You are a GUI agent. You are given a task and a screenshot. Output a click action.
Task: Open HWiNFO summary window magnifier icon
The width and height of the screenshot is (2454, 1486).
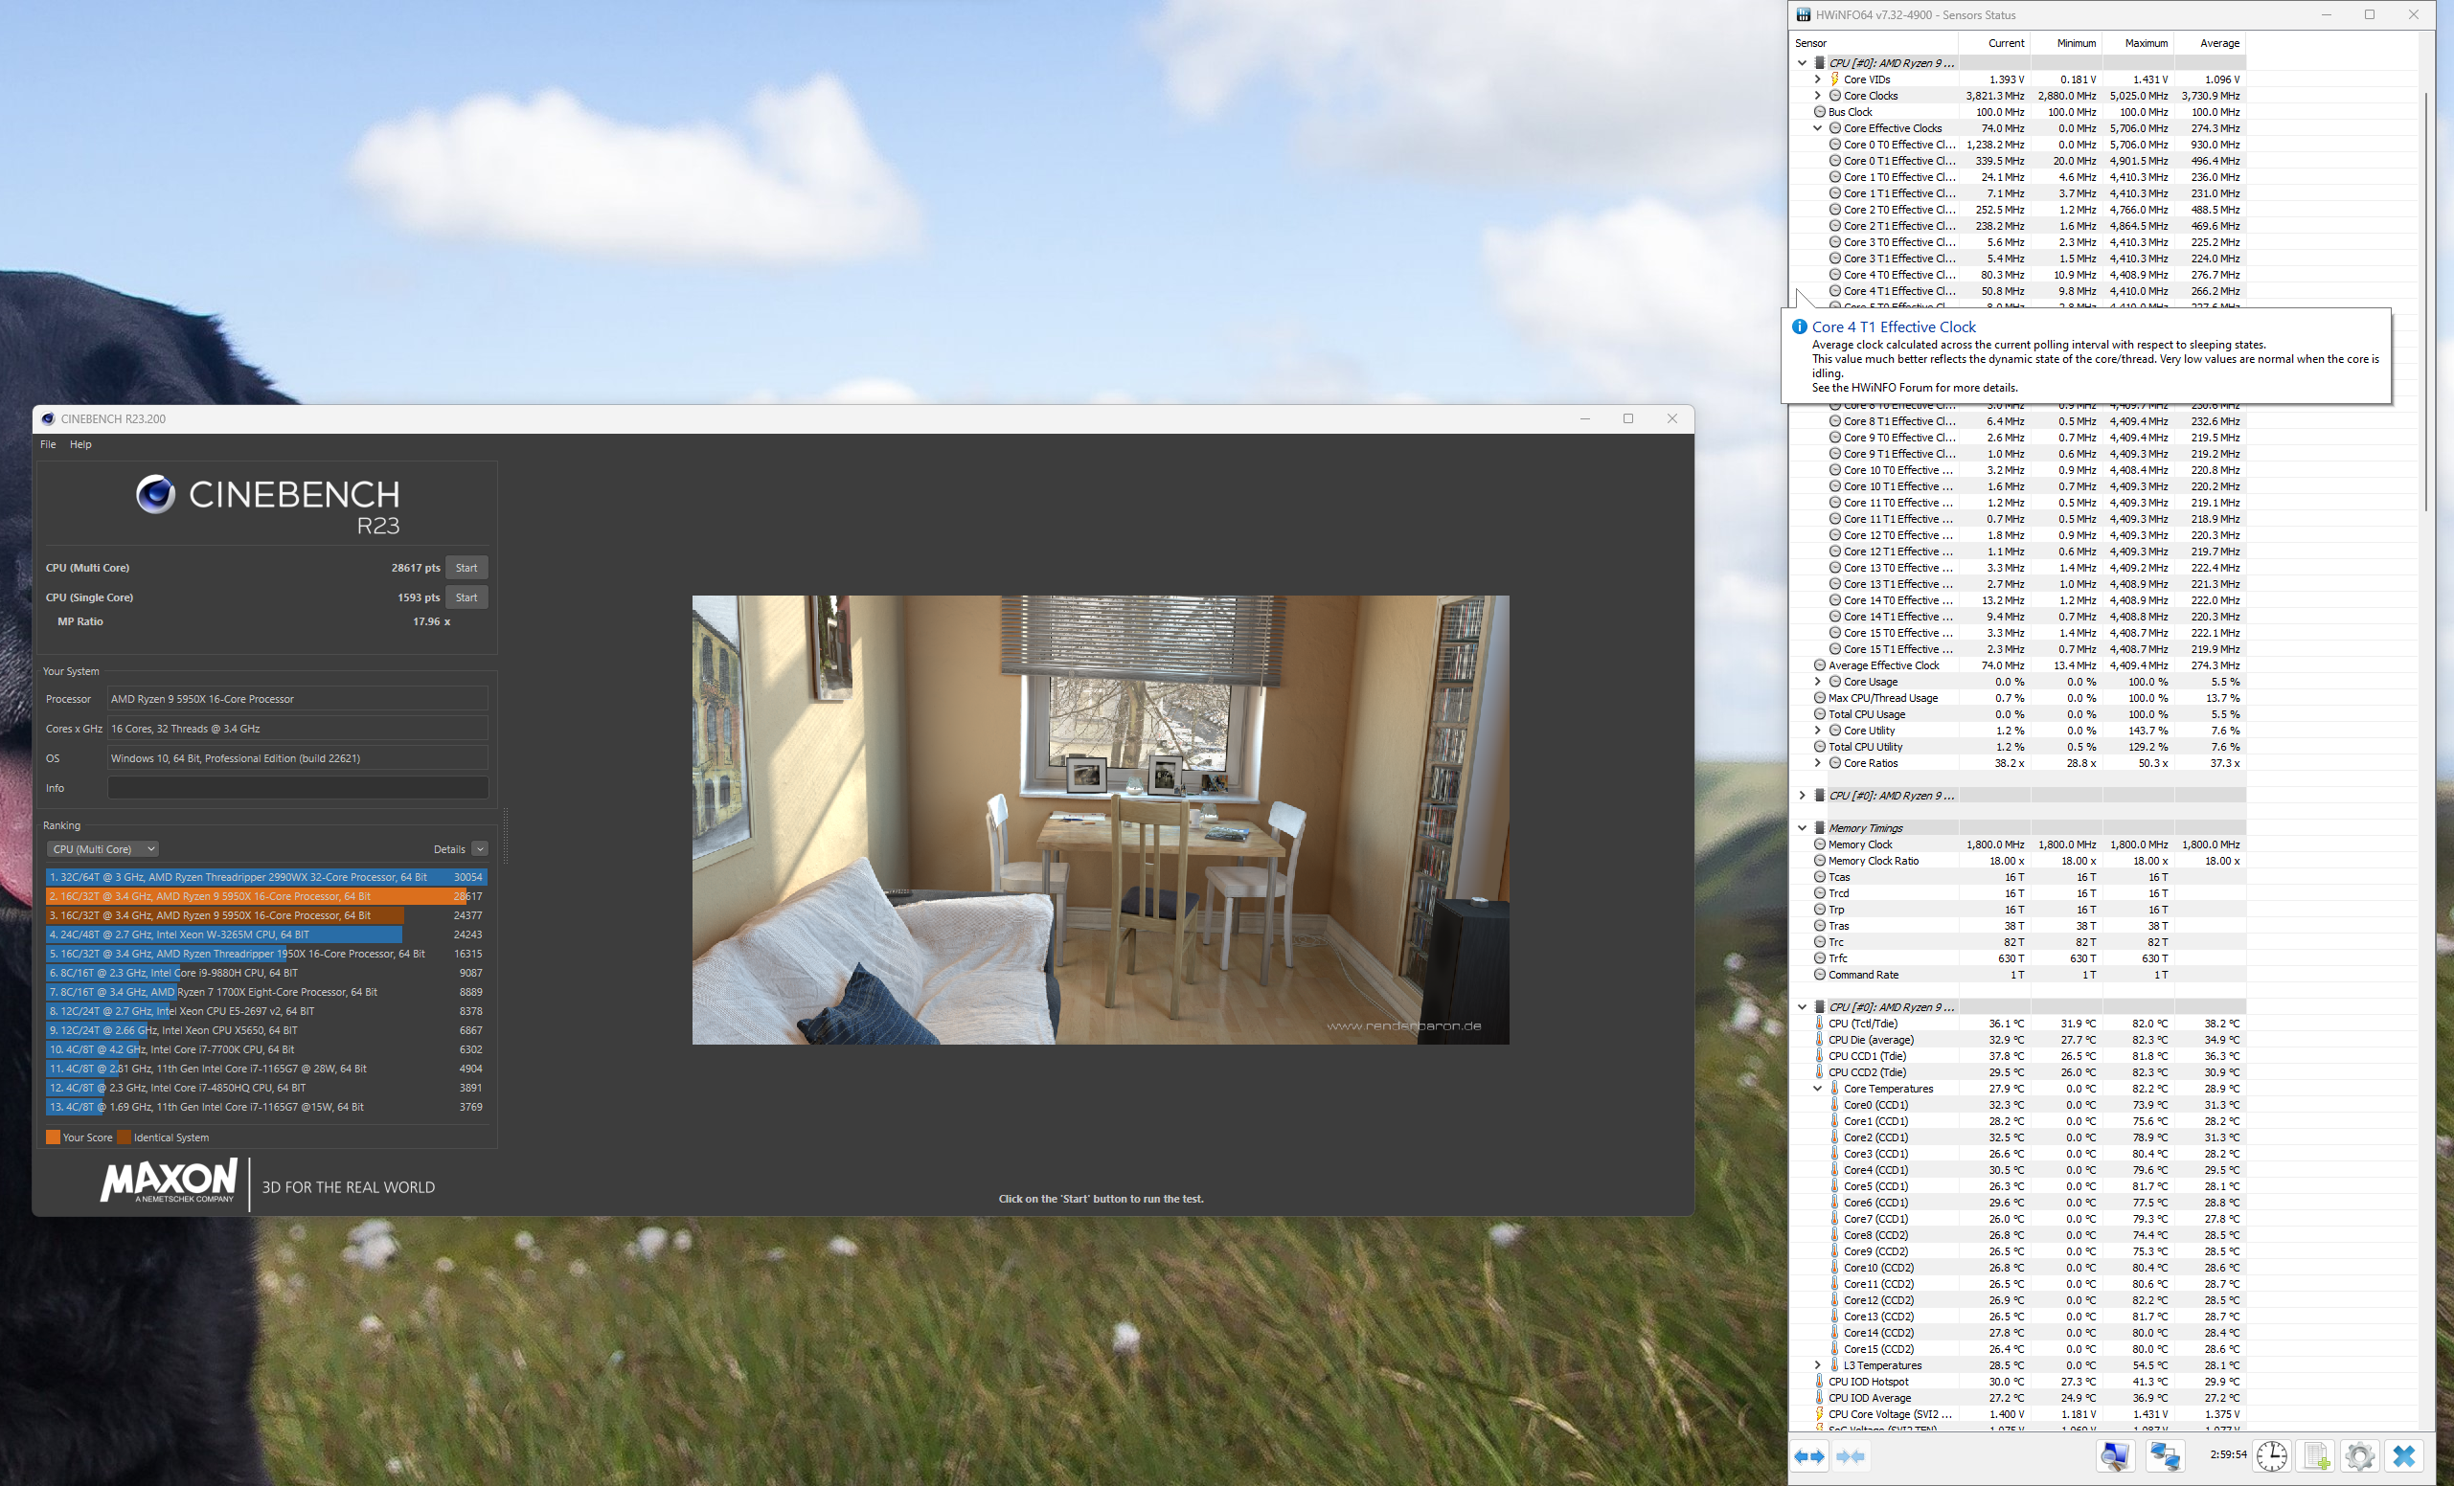coord(2114,1456)
